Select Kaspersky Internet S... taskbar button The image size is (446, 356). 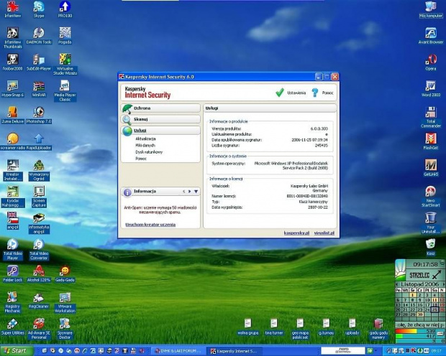pos(234,351)
